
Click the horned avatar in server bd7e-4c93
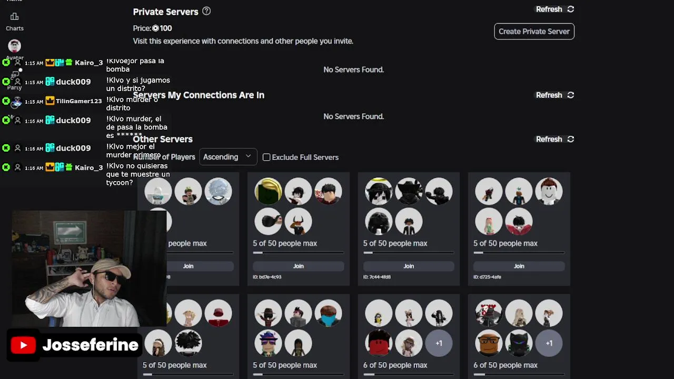298,221
